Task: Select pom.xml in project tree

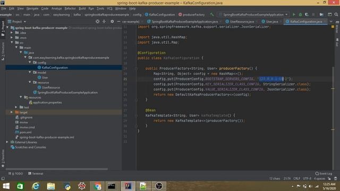Action: pos(25,132)
